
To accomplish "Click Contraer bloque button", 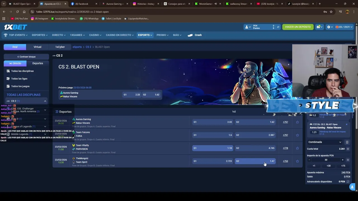I will coord(26,57).
